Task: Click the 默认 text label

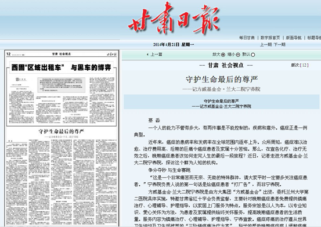Action: pyautogui.click(x=246, y=55)
